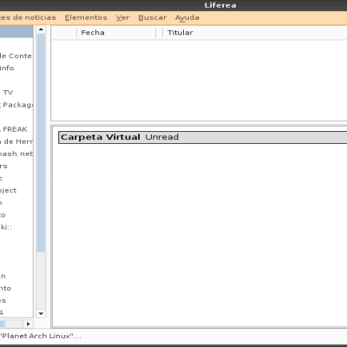
Task: Click the 'Carpeta Virtual Unread' header
Action: [x=202, y=137]
